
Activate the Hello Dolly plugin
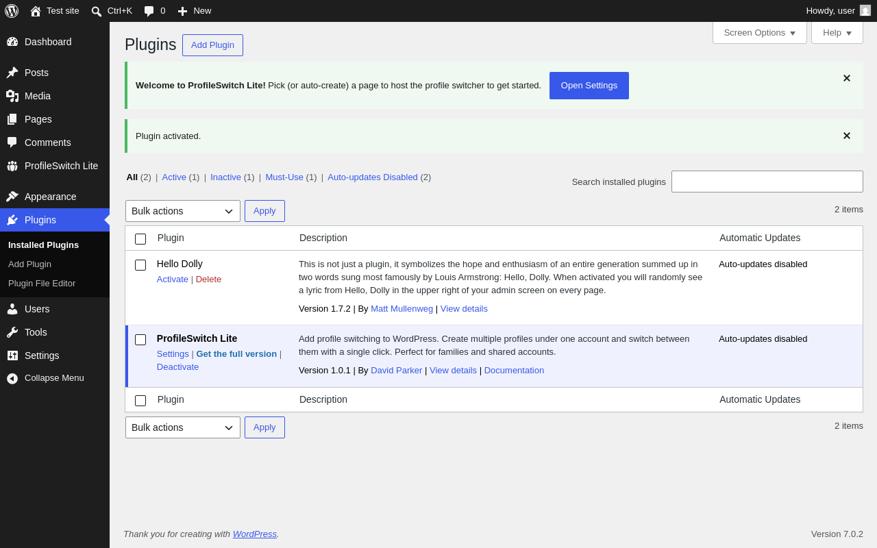click(x=173, y=279)
